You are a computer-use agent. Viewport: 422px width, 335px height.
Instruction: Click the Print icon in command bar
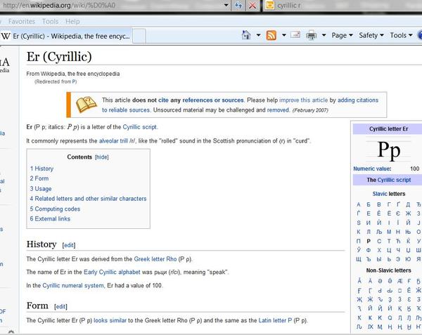pyautogui.click(x=311, y=35)
